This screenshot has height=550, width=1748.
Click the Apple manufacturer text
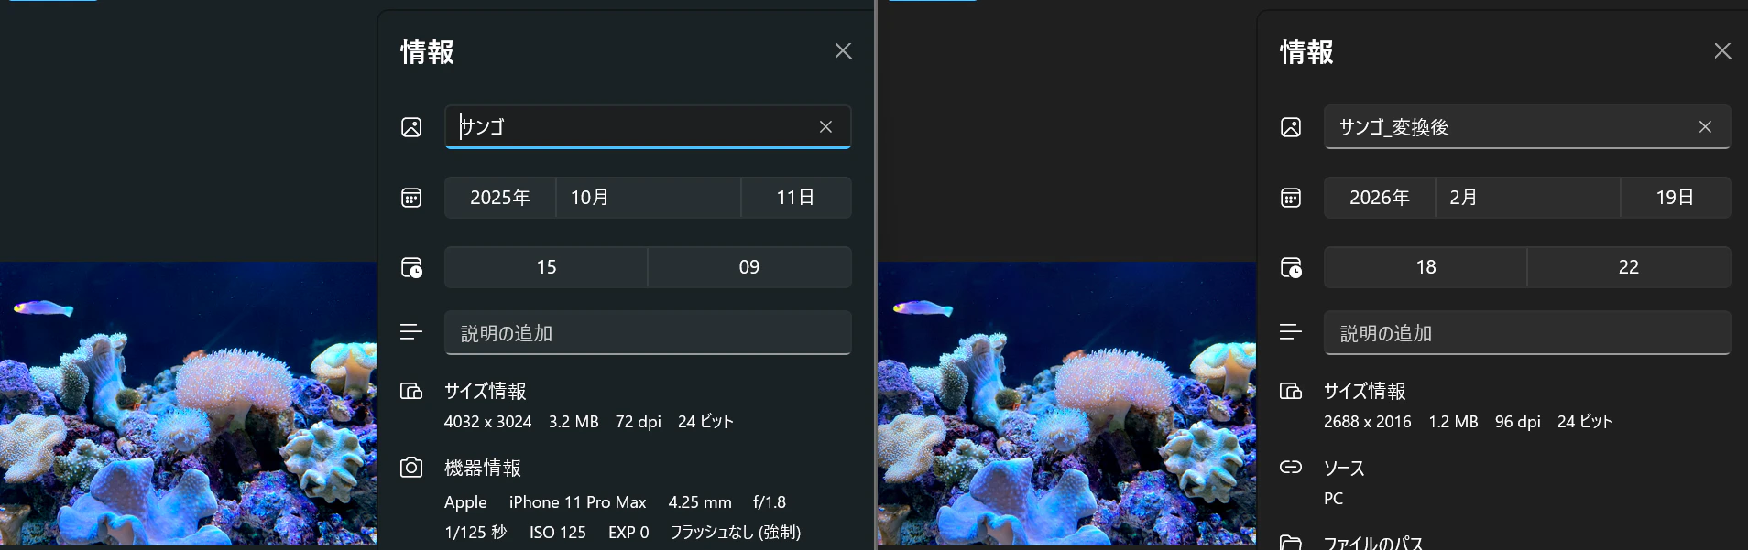[465, 502]
